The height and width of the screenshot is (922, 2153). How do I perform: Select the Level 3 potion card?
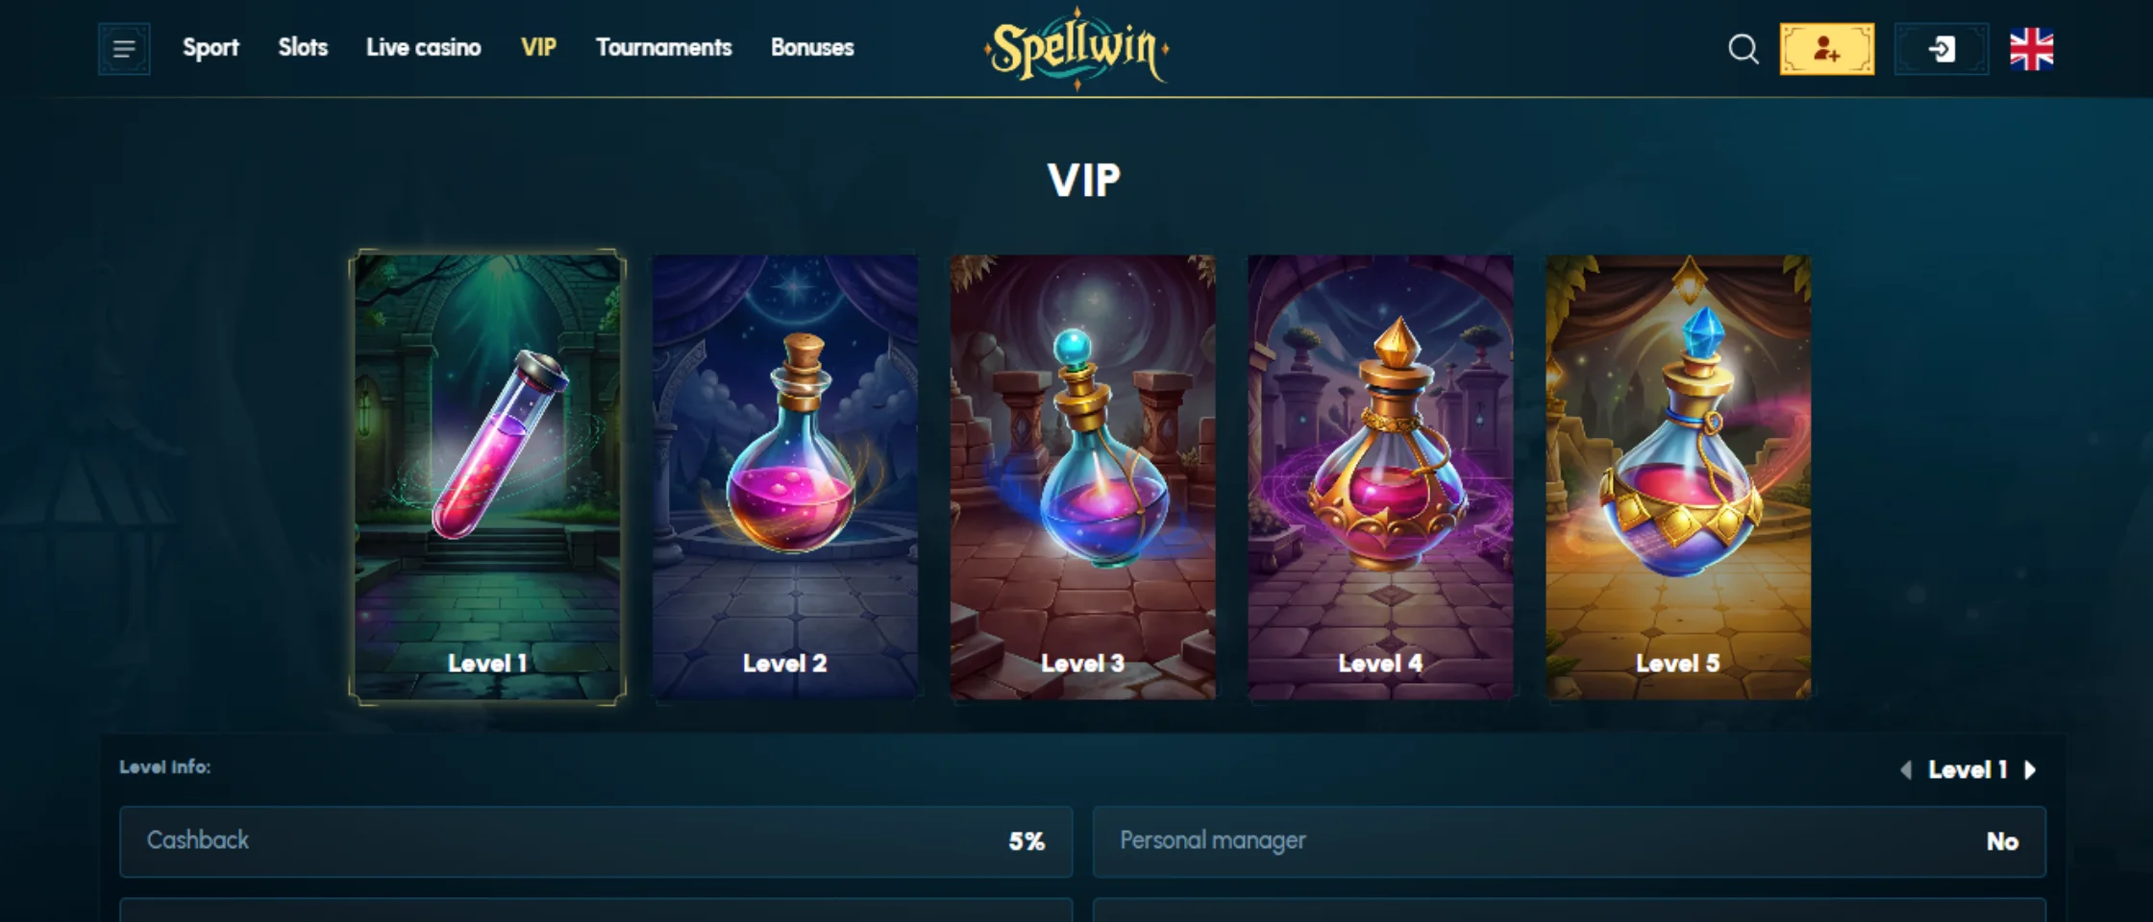(1082, 477)
